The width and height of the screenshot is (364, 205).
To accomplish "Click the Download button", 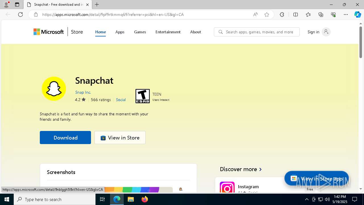I will [x=65, y=138].
